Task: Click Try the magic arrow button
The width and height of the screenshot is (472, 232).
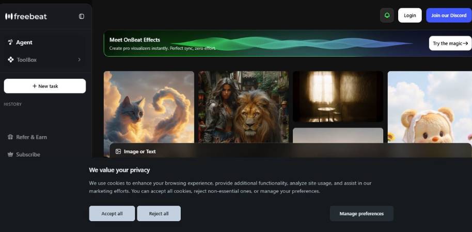Action: coord(450,43)
